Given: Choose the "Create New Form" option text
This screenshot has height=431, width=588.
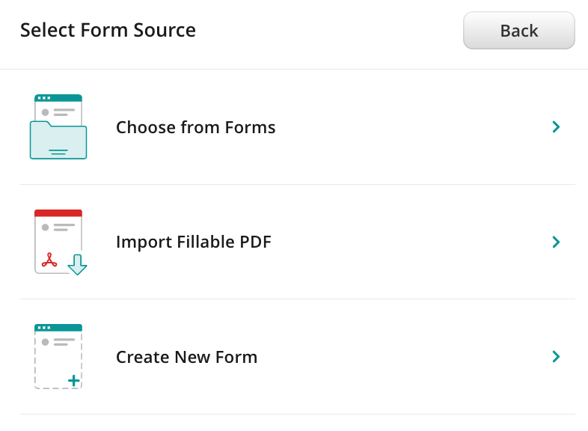Looking at the screenshot, I should (x=186, y=357).
